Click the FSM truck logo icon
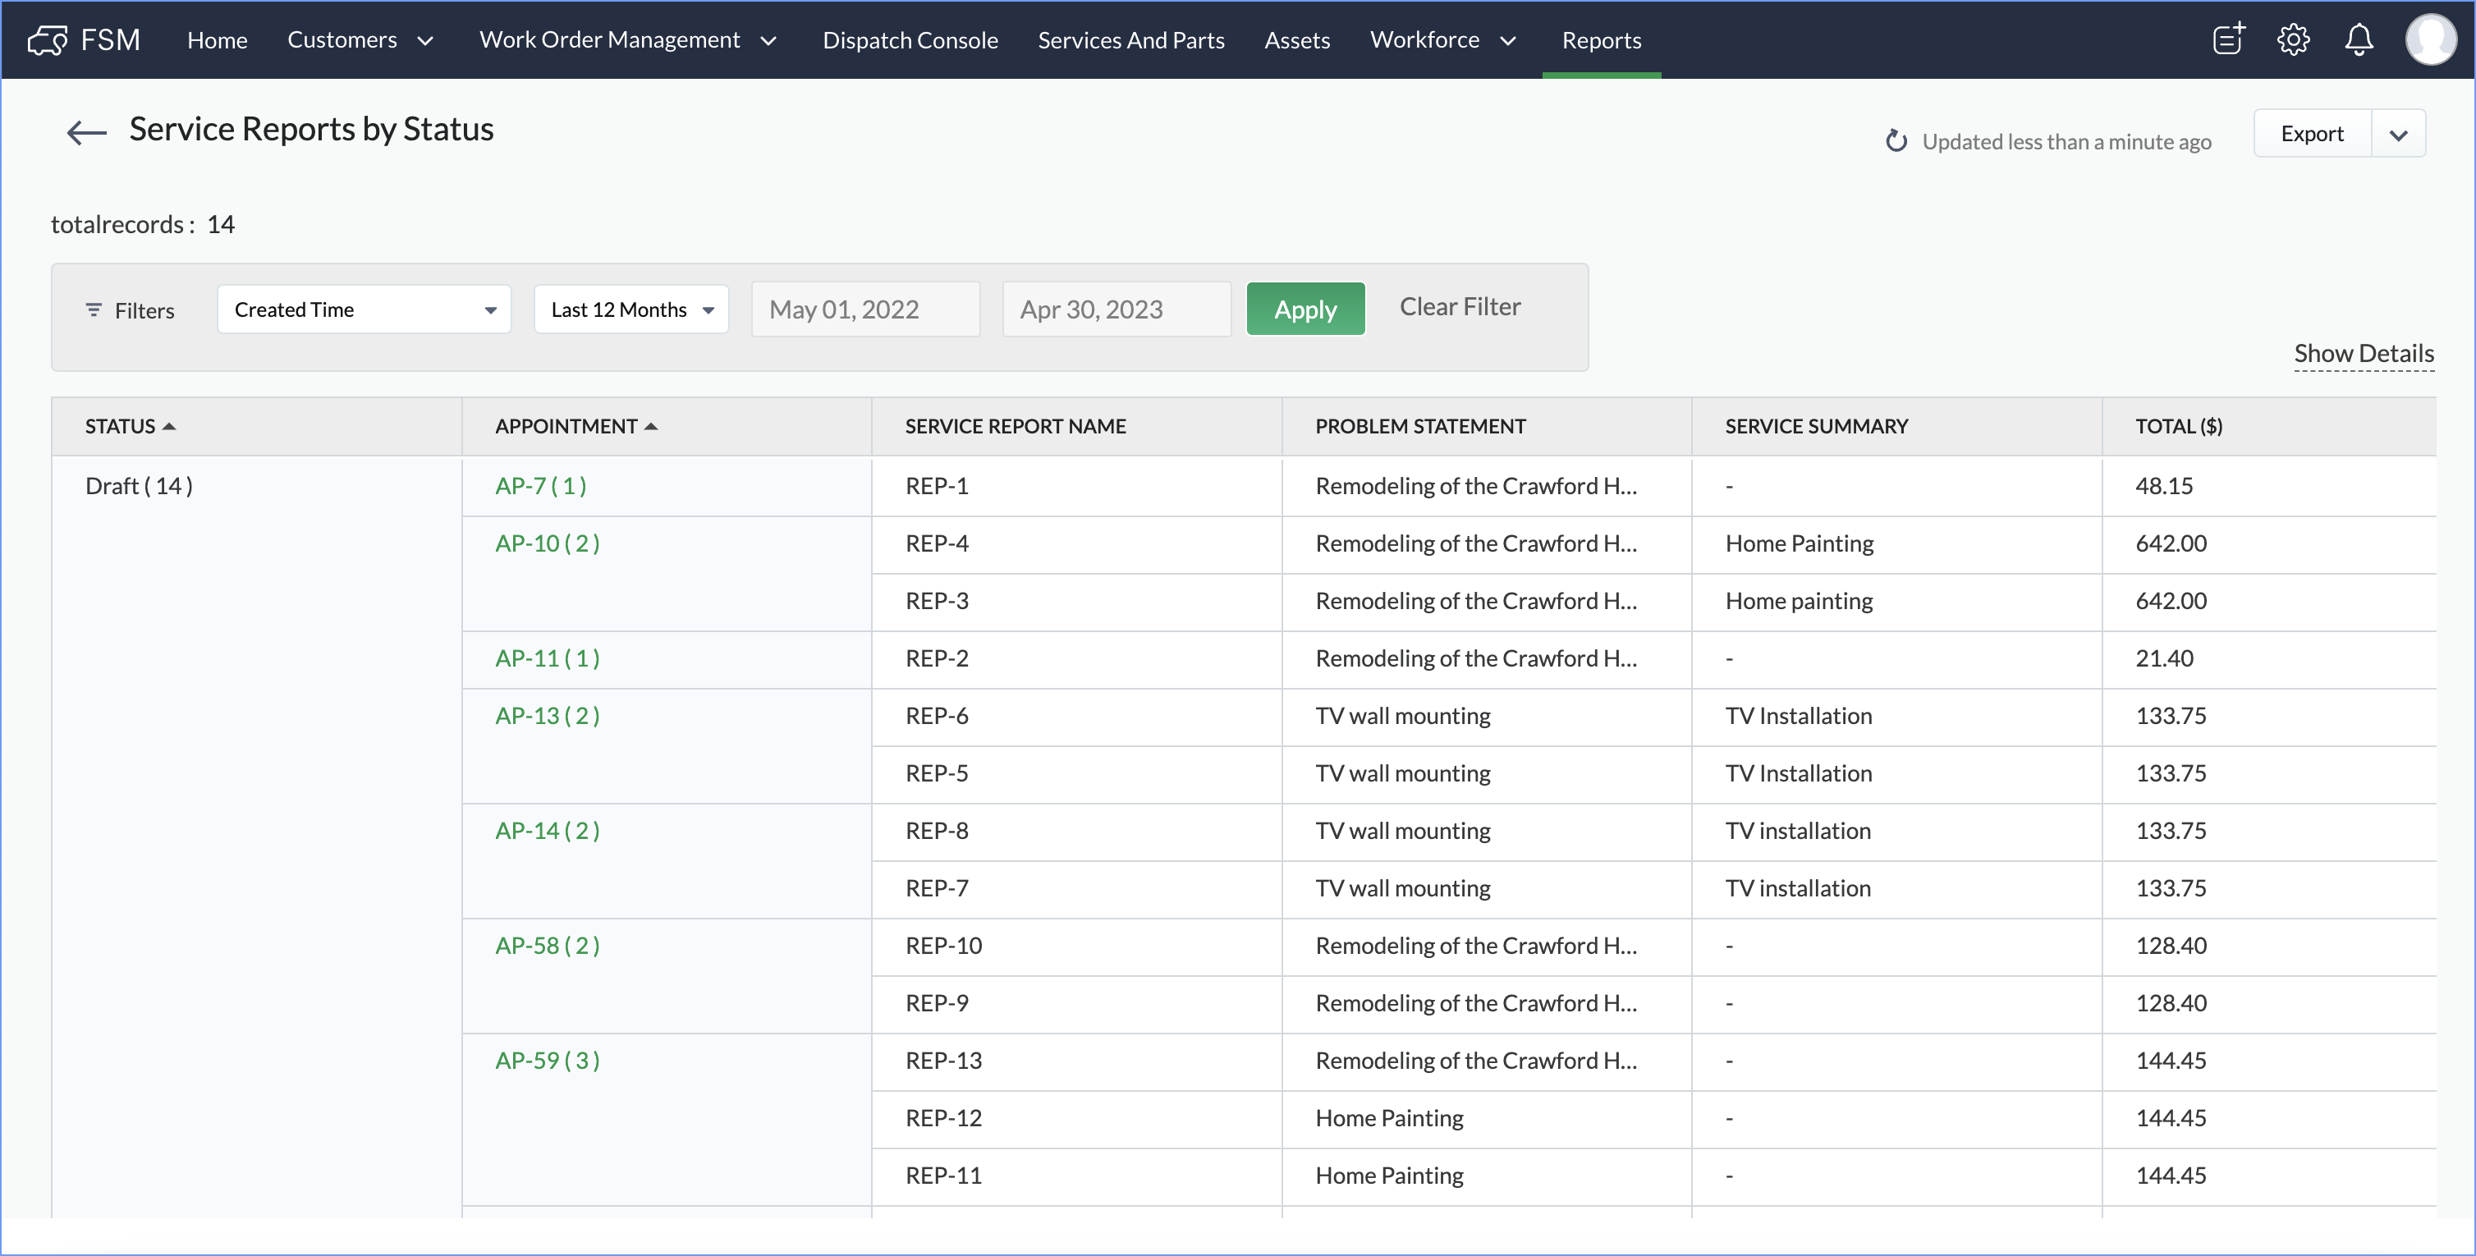Image resolution: width=2476 pixels, height=1256 pixels. (47, 40)
